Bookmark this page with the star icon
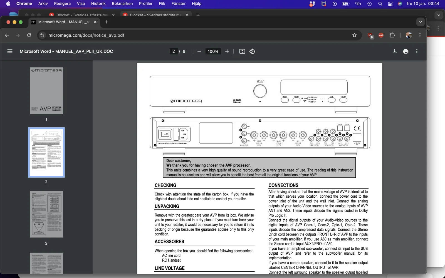Image resolution: width=445 pixels, height=278 pixels. coord(354,35)
